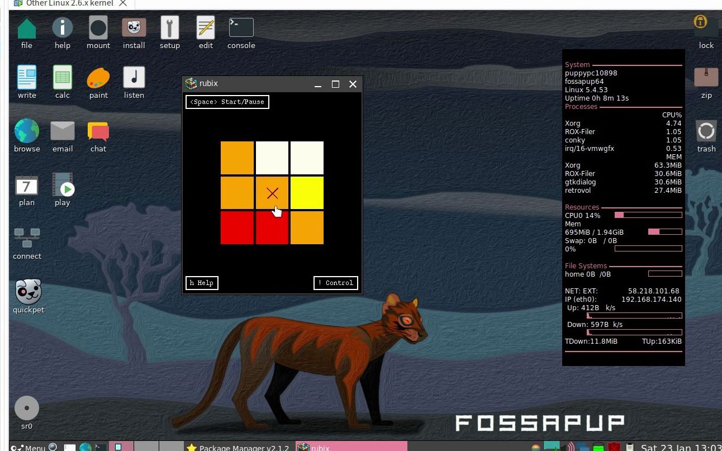This screenshot has width=722, height=451.
Task: Click the green storage tray icon
Action: (598, 447)
